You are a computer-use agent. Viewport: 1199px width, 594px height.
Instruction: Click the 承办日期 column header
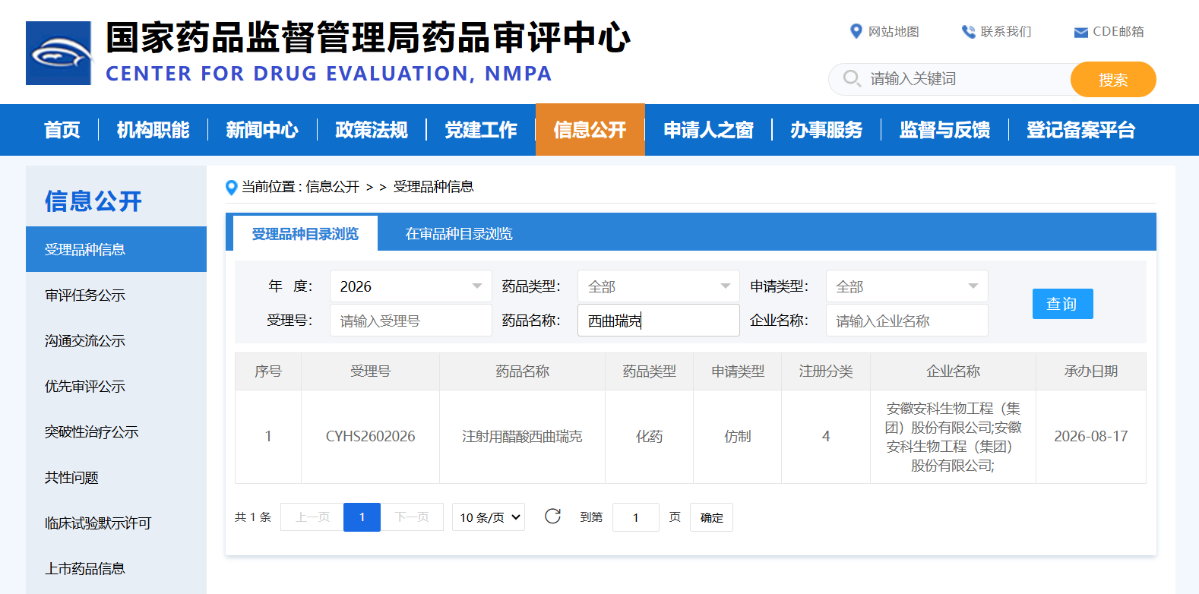click(x=1091, y=371)
